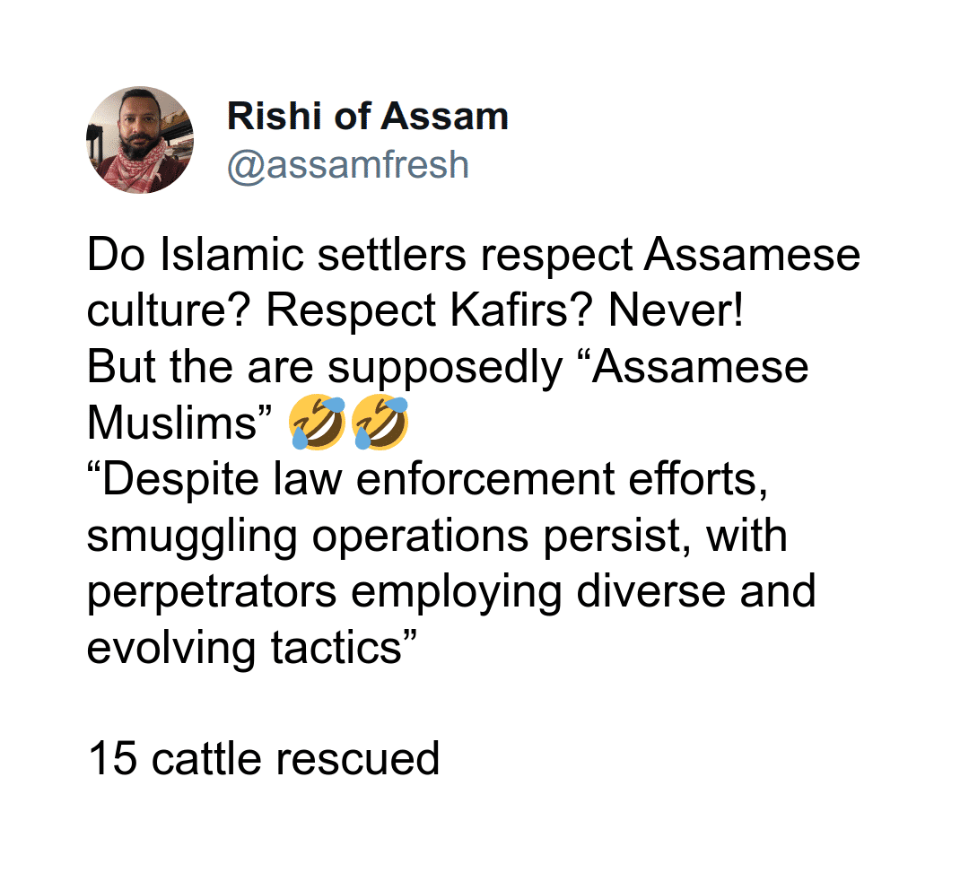The width and height of the screenshot is (969, 873).
Task: Click the display name Rishi of Assam
Action: point(368,117)
